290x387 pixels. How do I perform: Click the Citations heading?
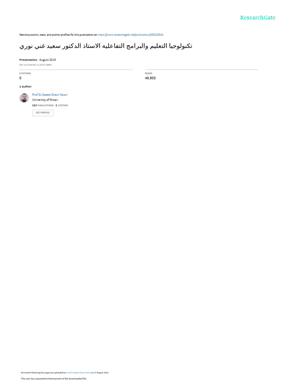click(x=25, y=73)
